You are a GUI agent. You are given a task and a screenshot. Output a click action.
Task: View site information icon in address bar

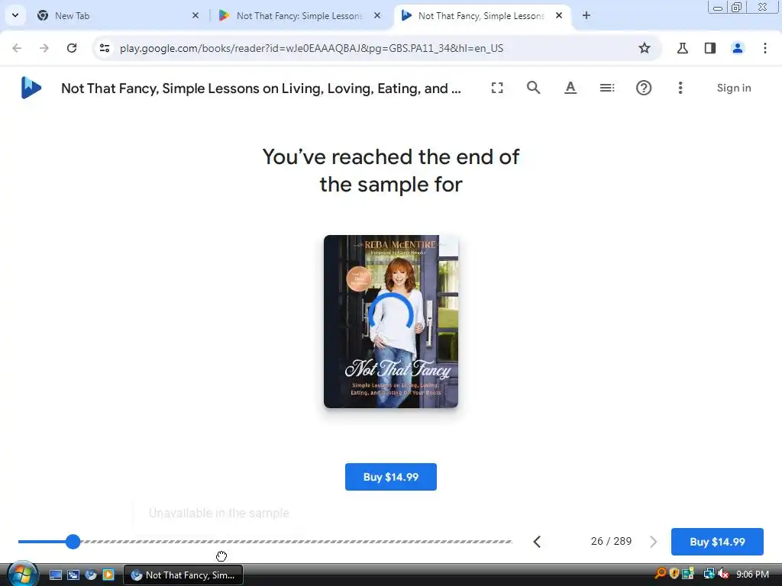pos(105,48)
